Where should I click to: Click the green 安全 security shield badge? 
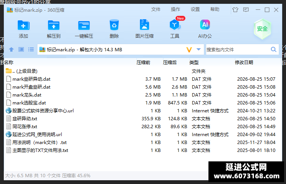(x=262, y=29)
